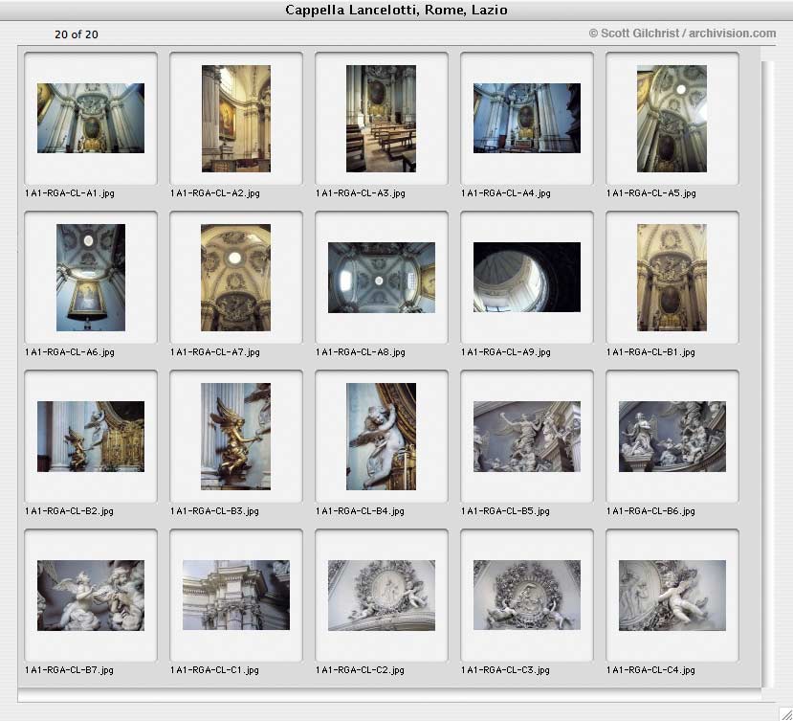Select thumbnail 1A1-RGA-CL-A6.jpg
The width and height of the screenshot is (793, 721).
click(x=91, y=278)
